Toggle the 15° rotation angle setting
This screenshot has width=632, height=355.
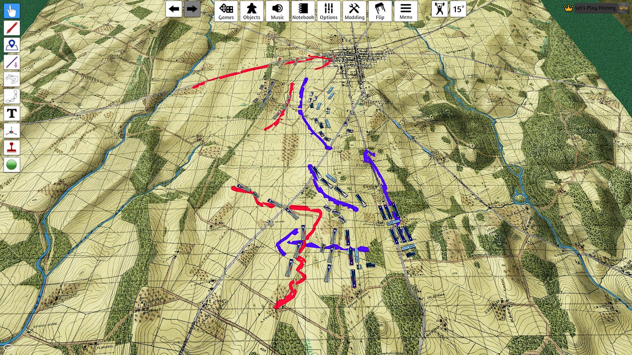(458, 9)
